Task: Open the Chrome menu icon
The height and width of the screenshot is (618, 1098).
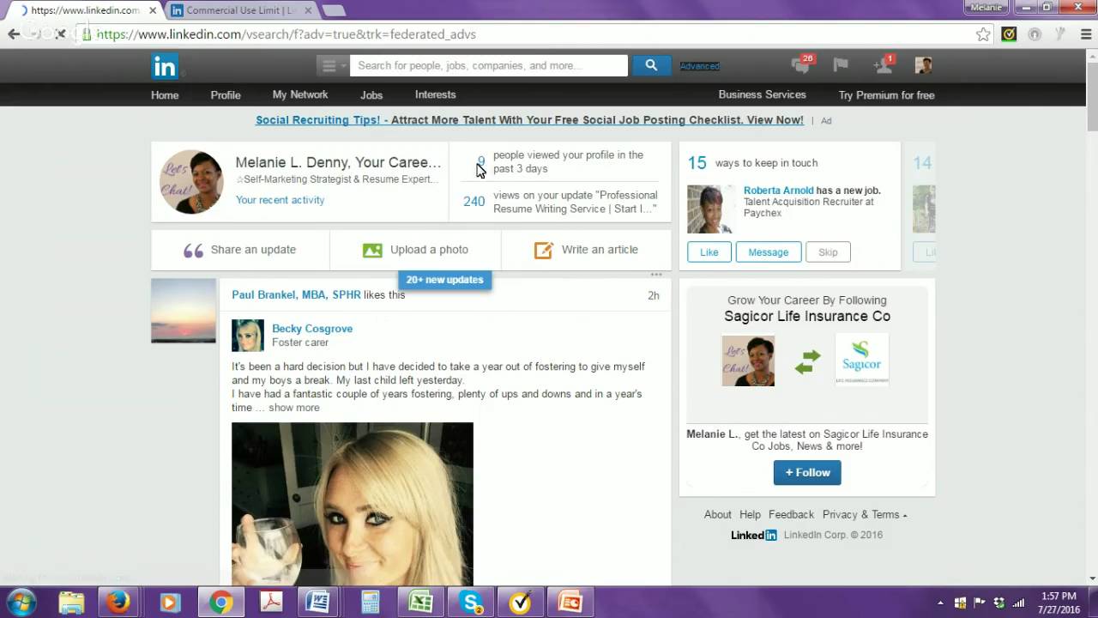Action: click(1085, 34)
